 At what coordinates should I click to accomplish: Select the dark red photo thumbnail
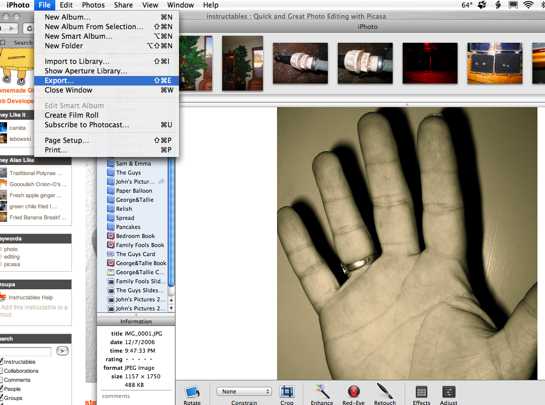pyautogui.click(x=430, y=63)
